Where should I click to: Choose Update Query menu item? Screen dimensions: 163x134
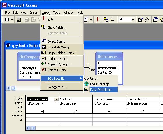tap(62, 59)
